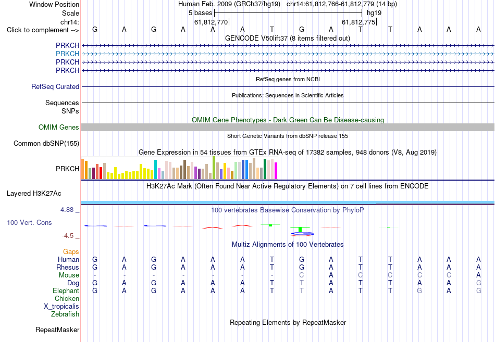Screen dimensions: 495x342
Task: Click the SNPs track label
Action: pos(70,111)
